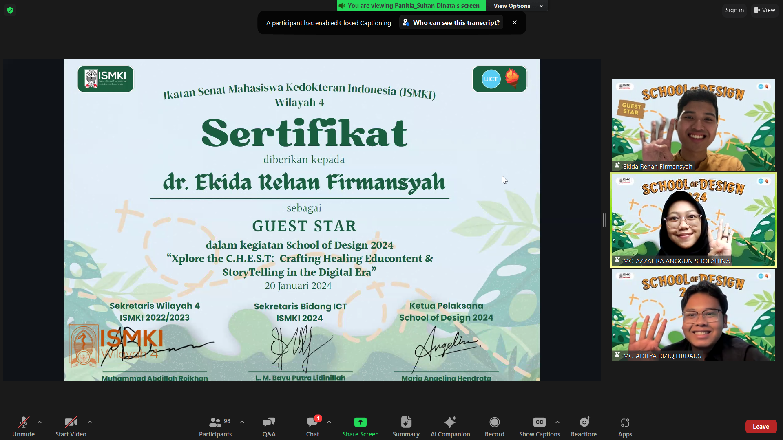Click the Sign in link
The width and height of the screenshot is (783, 440).
(734, 10)
